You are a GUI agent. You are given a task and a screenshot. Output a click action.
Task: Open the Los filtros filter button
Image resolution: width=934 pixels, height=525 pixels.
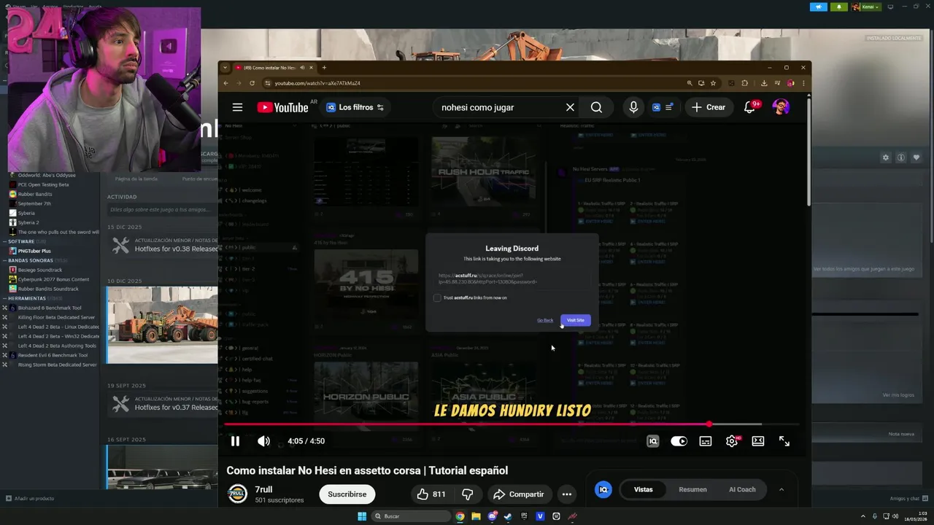tap(355, 107)
